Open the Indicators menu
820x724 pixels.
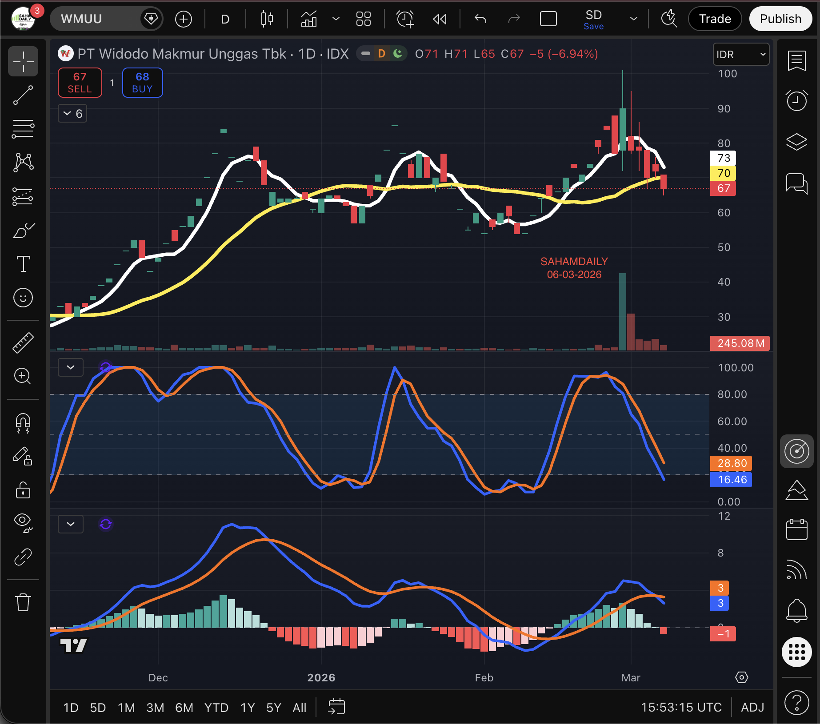tap(309, 19)
